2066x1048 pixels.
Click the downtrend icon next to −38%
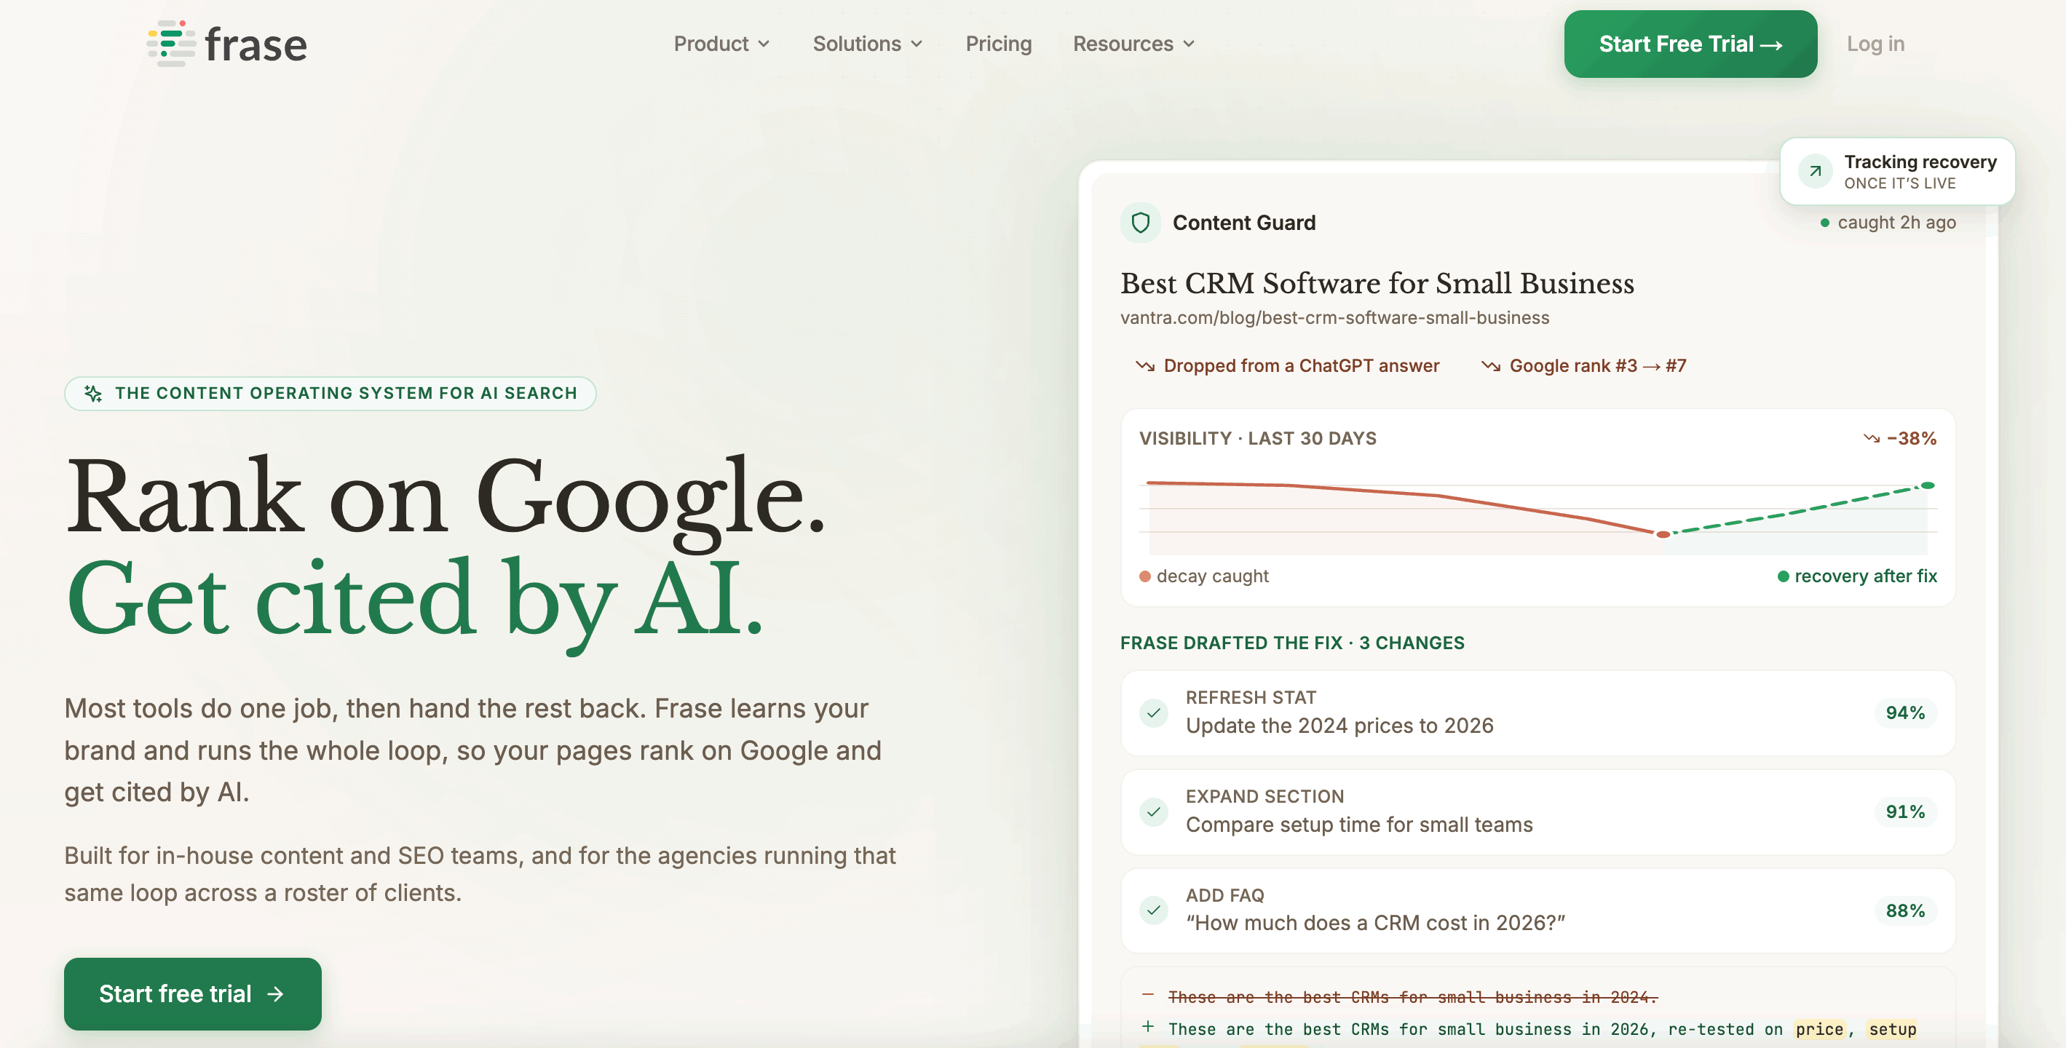click(x=1871, y=439)
